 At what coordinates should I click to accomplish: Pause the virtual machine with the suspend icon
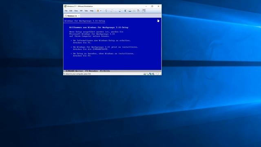click(98, 11)
